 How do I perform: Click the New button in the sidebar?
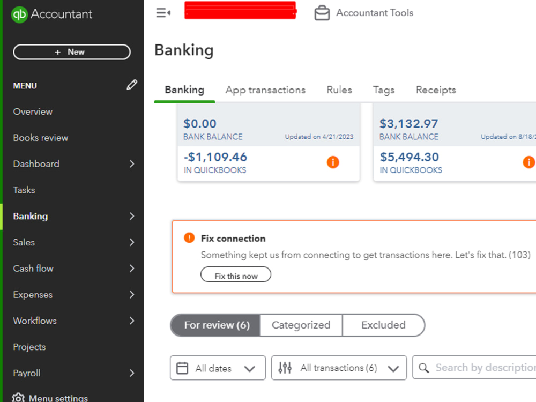[71, 52]
